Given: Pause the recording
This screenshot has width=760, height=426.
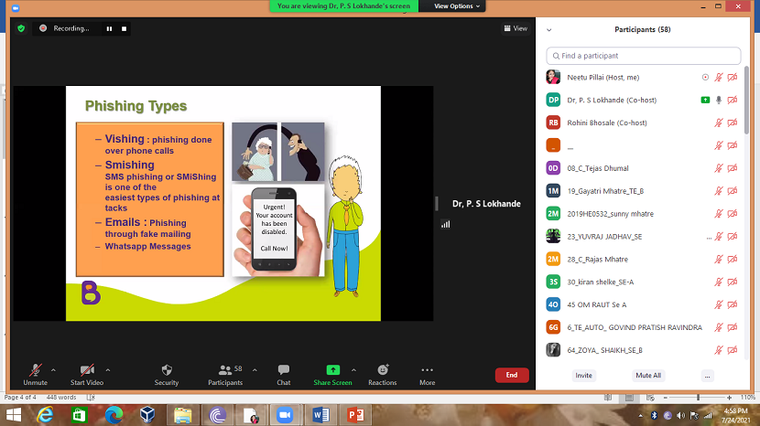Looking at the screenshot, I should click(x=109, y=28).
